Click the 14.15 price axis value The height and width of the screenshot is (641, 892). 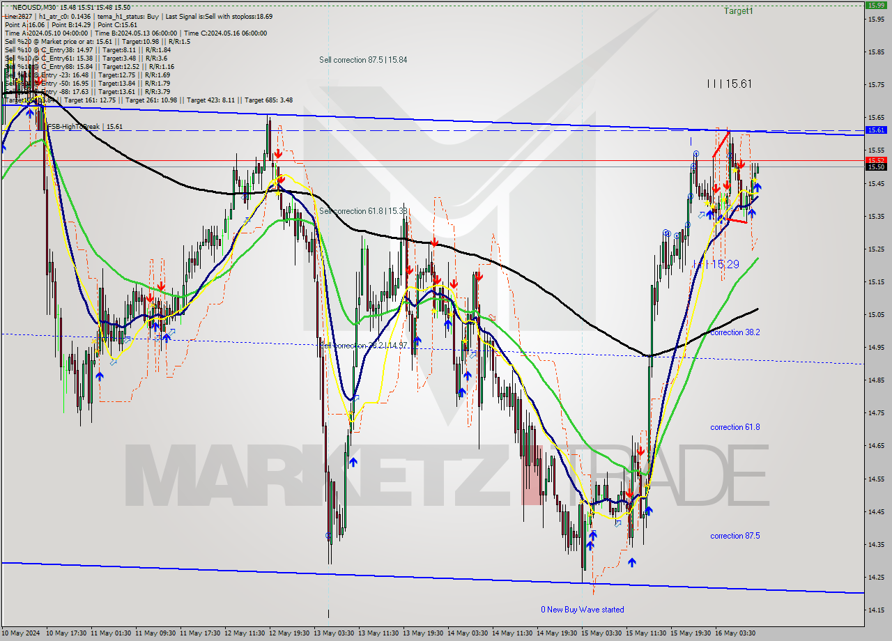(876, 610)
